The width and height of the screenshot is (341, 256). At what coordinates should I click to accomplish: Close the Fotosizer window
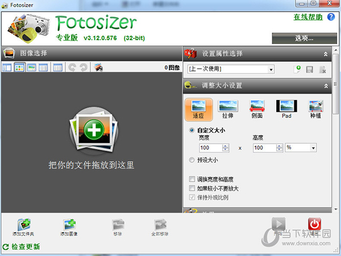pyautogui.click(x=329, y=3)
